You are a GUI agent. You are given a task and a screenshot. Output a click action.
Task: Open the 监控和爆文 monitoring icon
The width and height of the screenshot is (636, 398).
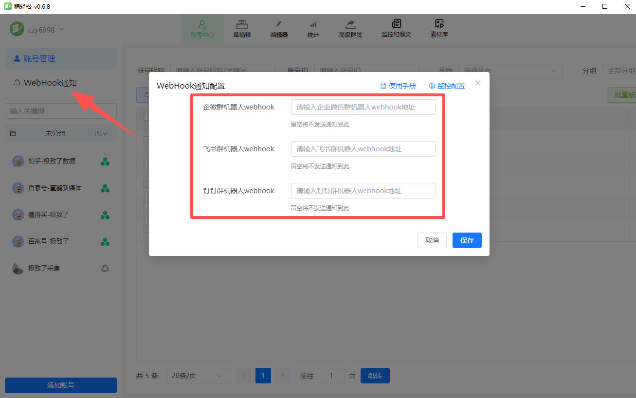[396, 24]
